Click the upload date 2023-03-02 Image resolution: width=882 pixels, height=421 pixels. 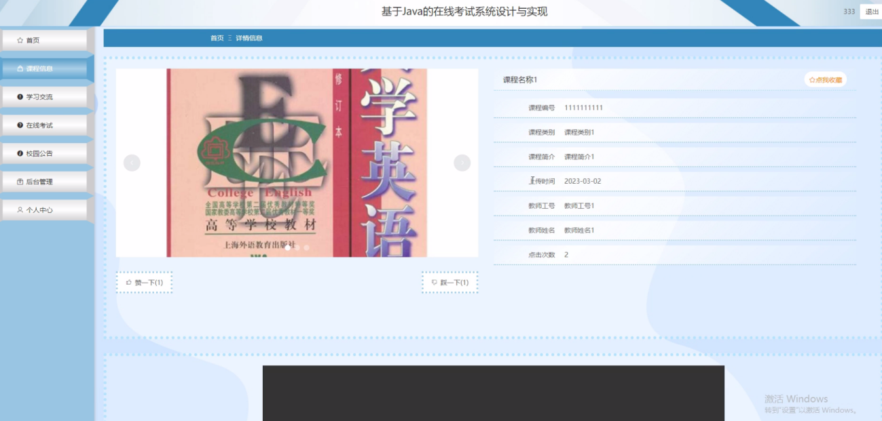tap(583, 181)
